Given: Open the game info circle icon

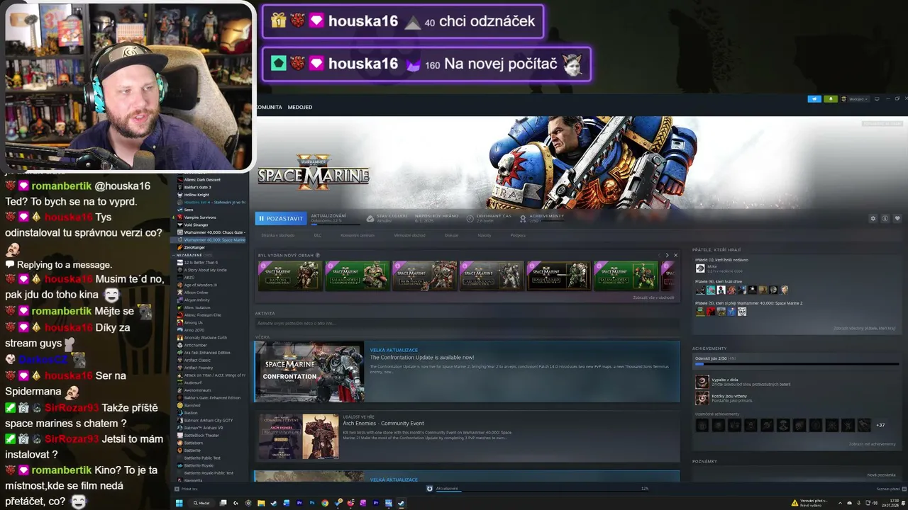Looking at the screenshot, I should pyautogui.click(x=885, y=219).
